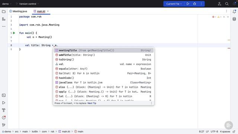The width and height of the screenshot is (238, 134).
Task: Run the current file with play button
Action: tap(188, 4)
